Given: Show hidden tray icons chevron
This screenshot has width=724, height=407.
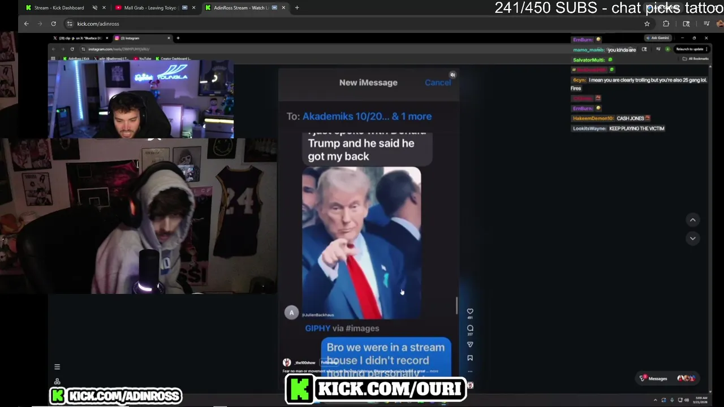Looking at the screenshot, I should point(656,400).
